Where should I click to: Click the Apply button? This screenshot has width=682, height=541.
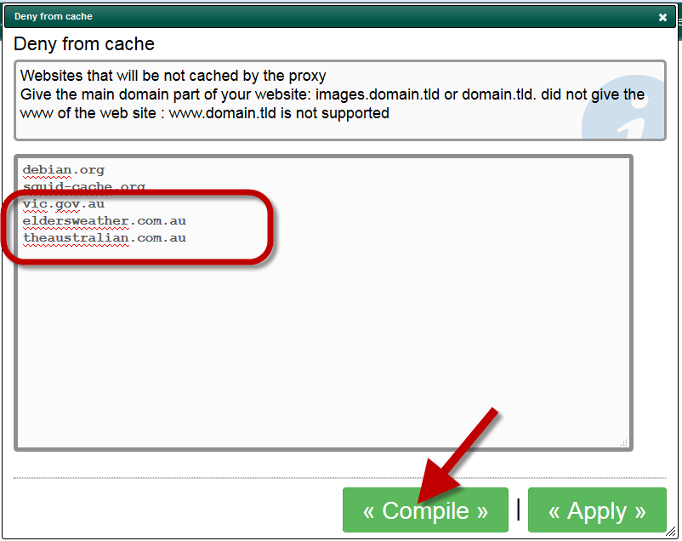(x=597, y=510)
